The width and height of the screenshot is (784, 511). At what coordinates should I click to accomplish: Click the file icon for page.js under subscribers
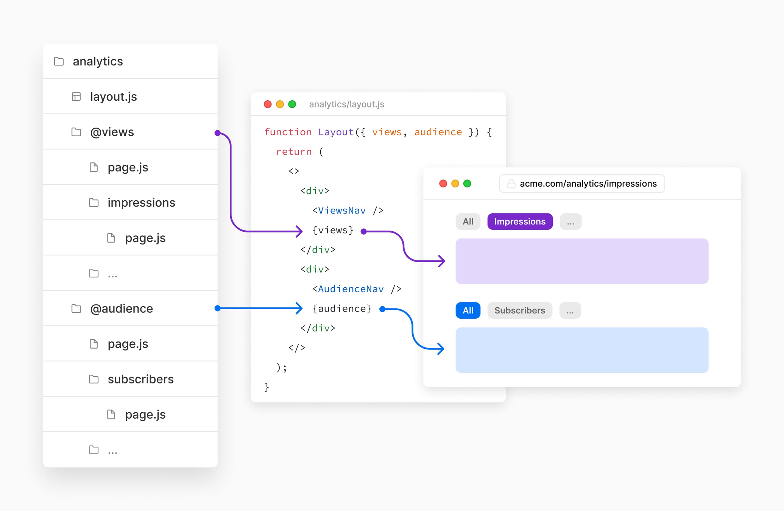[x=111, y=414]
